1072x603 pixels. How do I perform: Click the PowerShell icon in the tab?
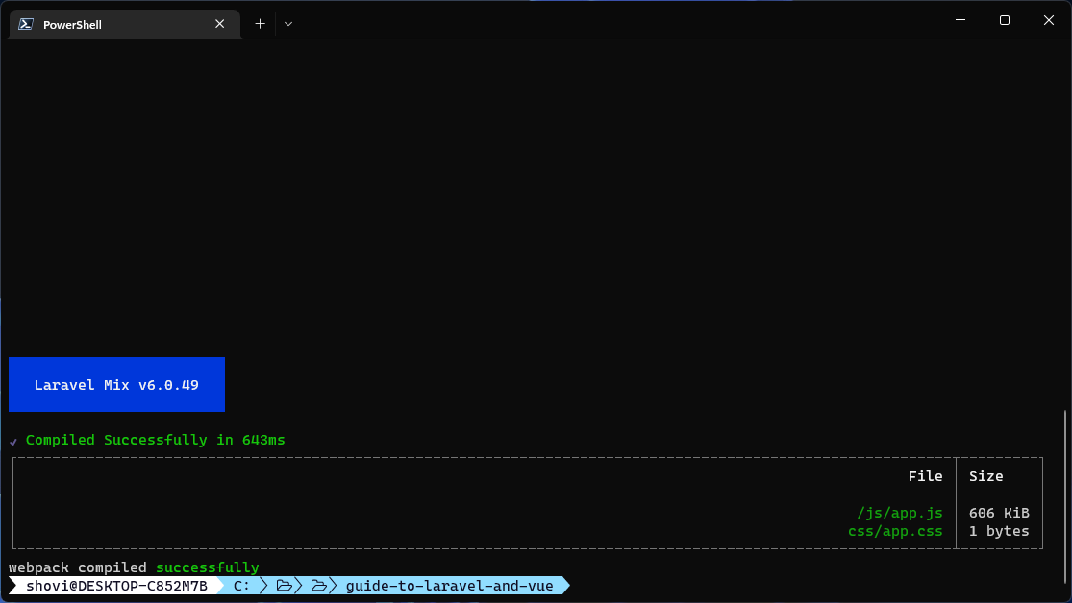[26, 24]
